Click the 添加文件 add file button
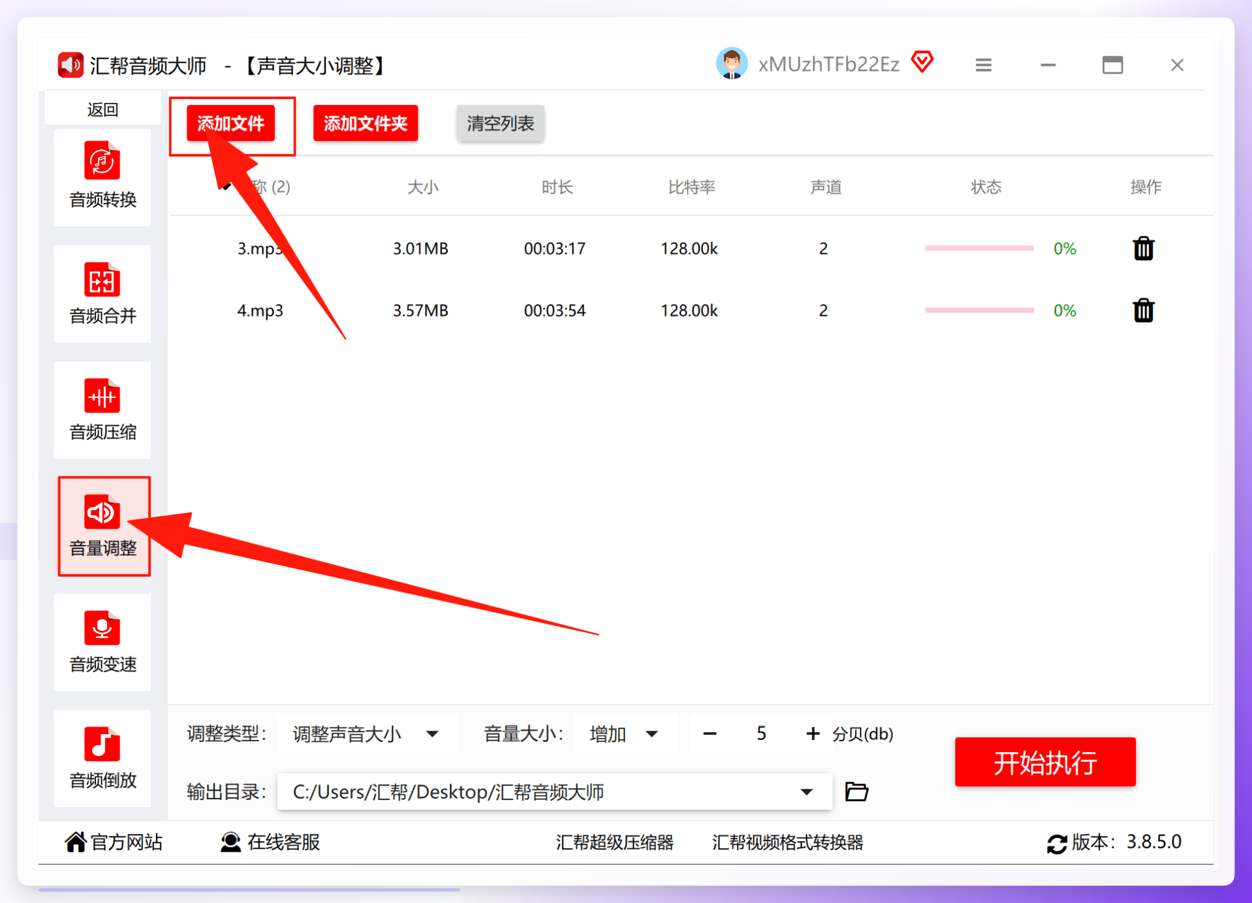The width and height of the screenshot is (1252, 903). tap(230, 123)
